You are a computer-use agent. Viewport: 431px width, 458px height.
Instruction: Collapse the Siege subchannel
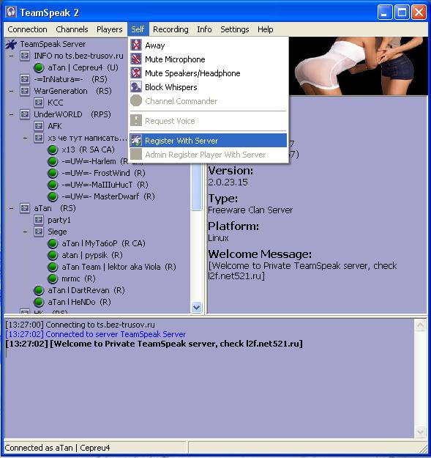point(26,232)
